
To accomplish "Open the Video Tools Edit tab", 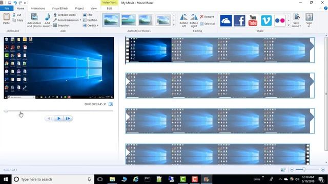I will [x=109, y=8].
